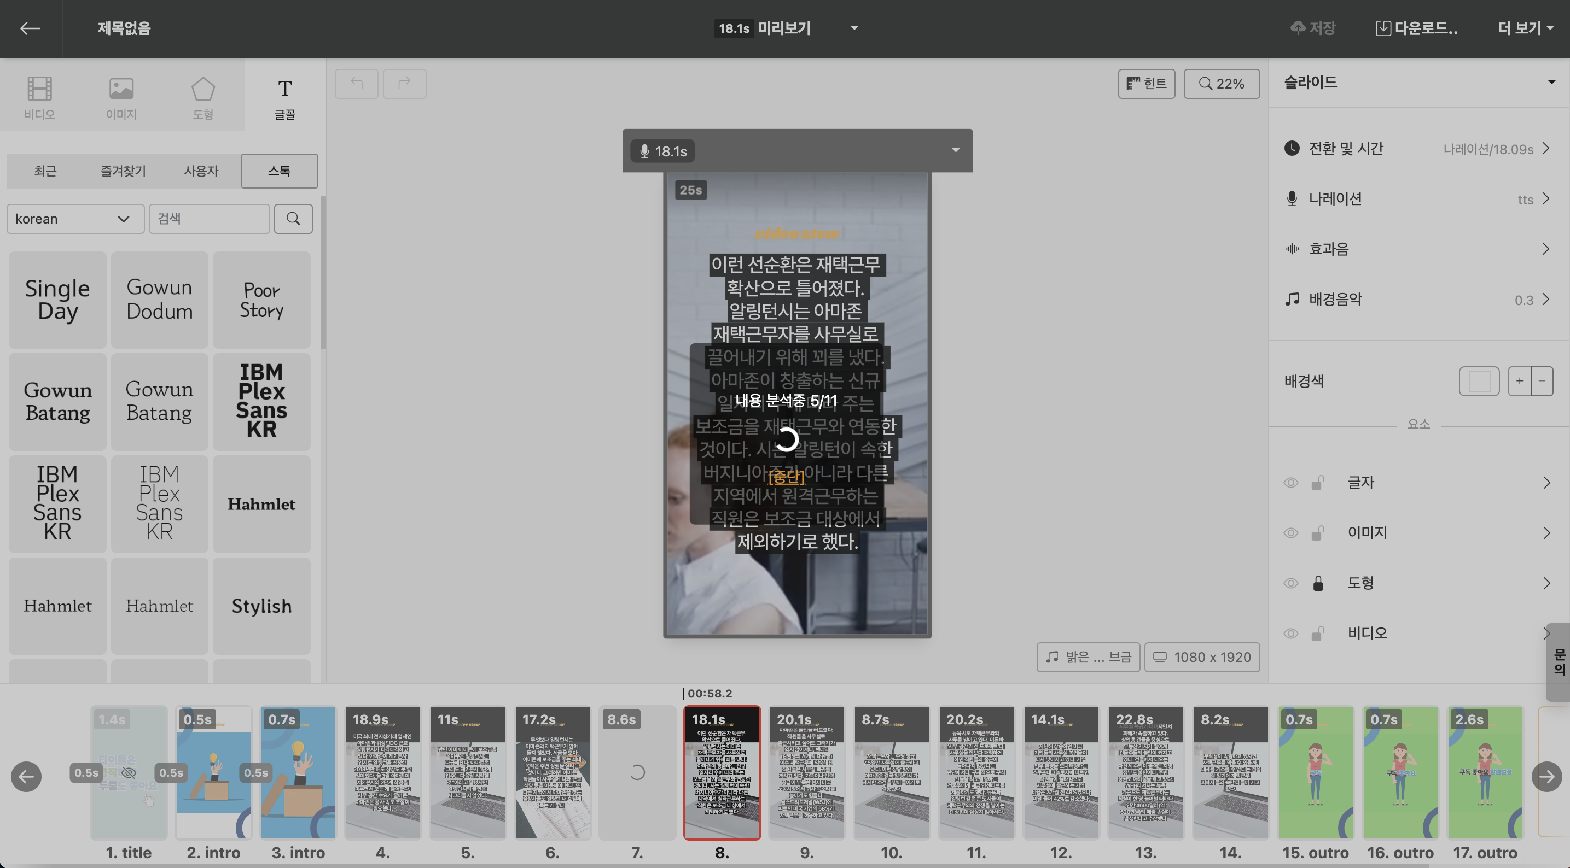Click the background music 밝은 button

(x=1088, y=657)
